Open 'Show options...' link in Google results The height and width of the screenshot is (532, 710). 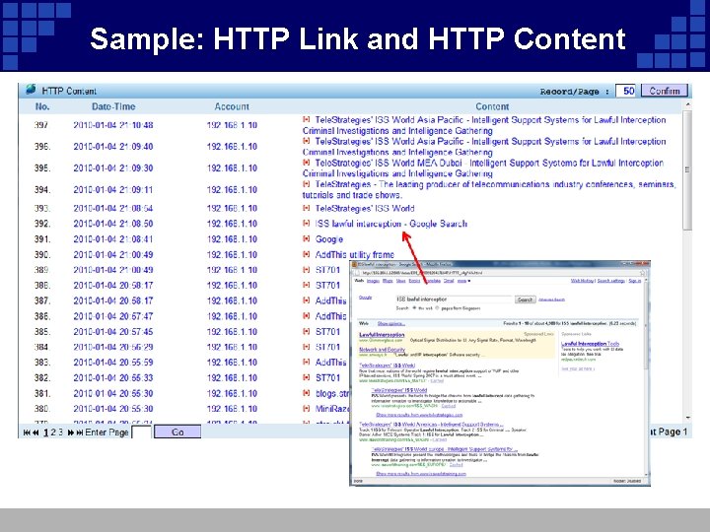tap(391, 324)
